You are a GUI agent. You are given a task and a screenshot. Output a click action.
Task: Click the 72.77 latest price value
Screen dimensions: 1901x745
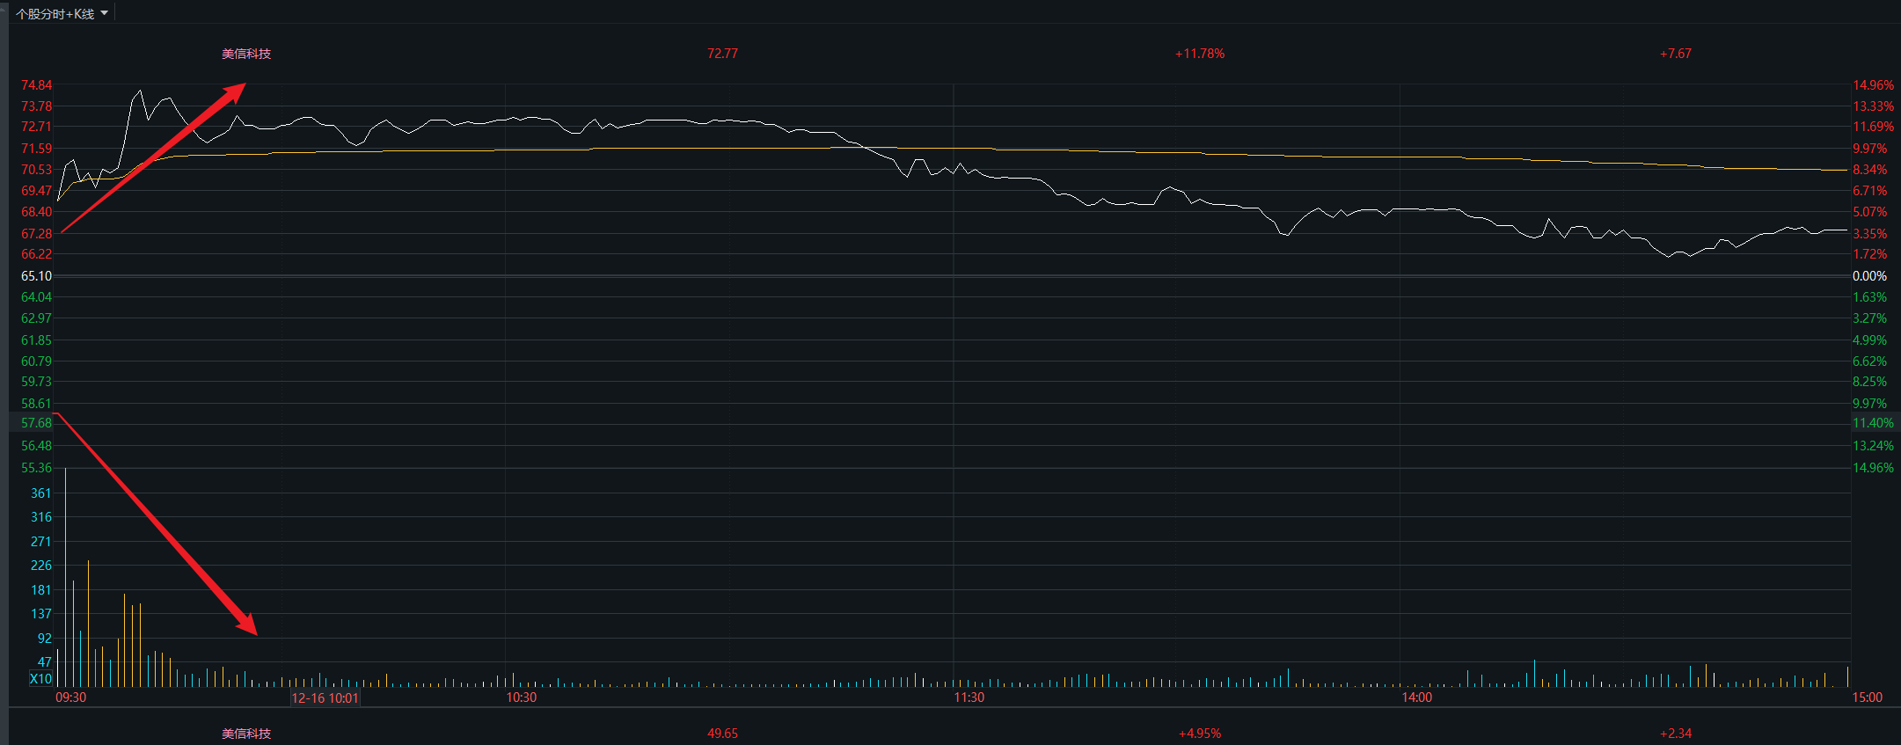(x=722, y=54)
